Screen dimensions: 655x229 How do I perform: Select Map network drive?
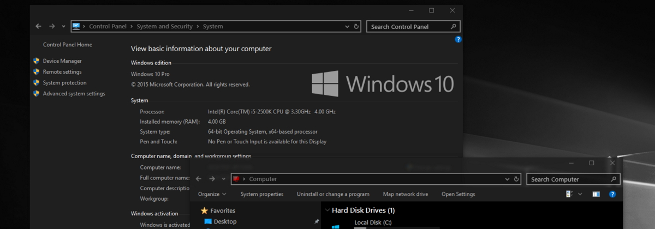(x=406, y=194)
